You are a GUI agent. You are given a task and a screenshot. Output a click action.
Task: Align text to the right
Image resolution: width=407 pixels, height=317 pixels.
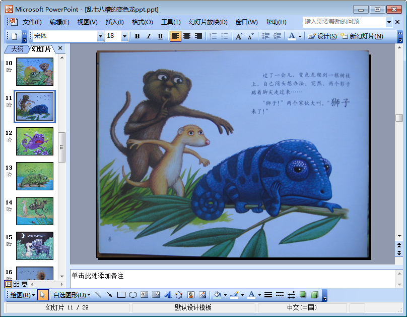point(198,36)
